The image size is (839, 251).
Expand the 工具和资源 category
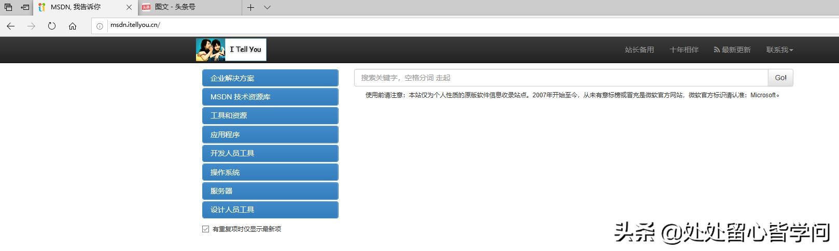(x=270, y=115)
